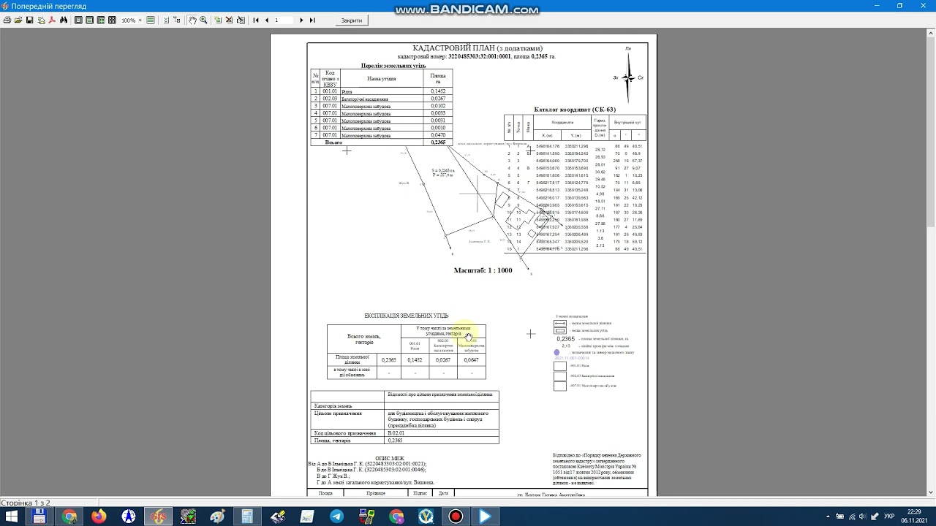Export the report to PDF

click(x=52, y=20)
